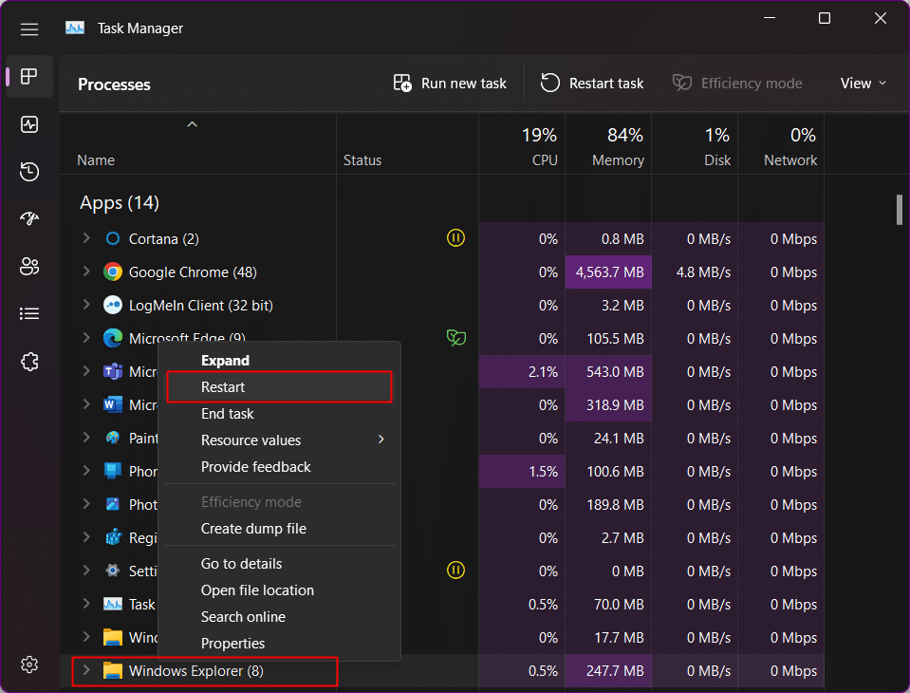This screenshot has width=910, height=693.
Task: Expand the Windows Explorer process group
Action: pos(86,670)
